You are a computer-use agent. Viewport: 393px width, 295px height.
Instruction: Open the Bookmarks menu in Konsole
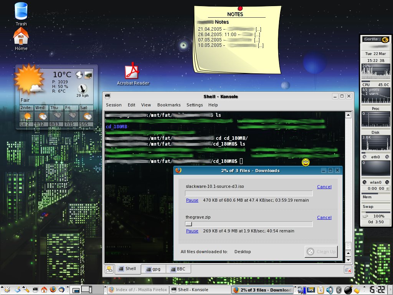169,105
